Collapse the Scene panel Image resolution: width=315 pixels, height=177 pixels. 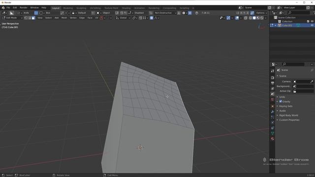pos(283,76)
